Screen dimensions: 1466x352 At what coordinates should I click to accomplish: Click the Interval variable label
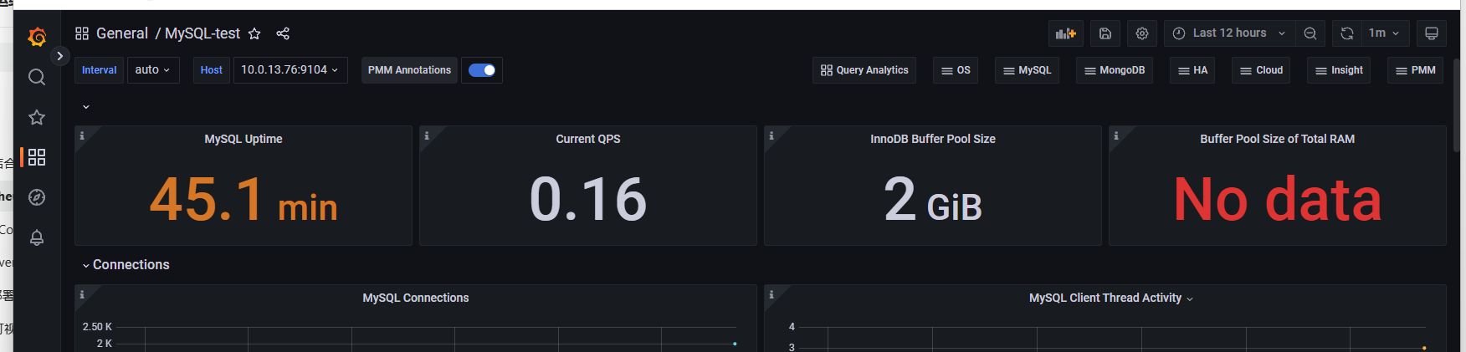coord(100,70)
